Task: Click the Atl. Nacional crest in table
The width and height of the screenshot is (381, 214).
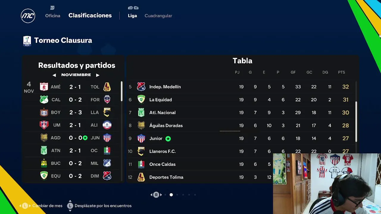Action: coord(141,113)
